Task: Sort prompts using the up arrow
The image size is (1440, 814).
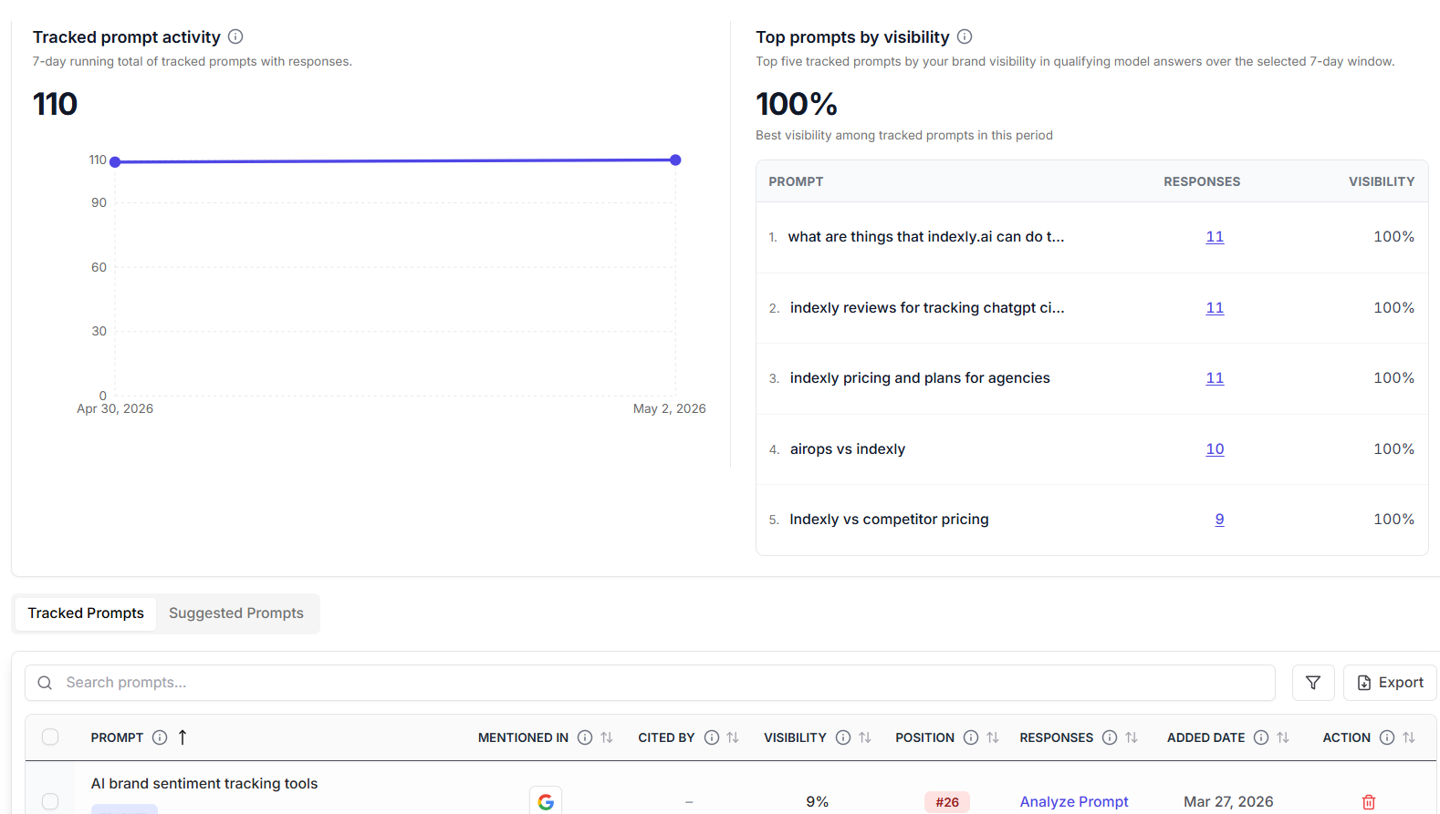Action: click(x=183, y=737)
